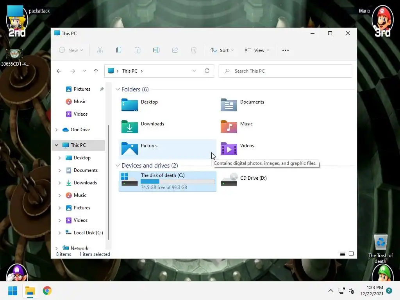
Task: Click the "74.5 GB free of 99.3 GB" text
Action: click(164, 187)
